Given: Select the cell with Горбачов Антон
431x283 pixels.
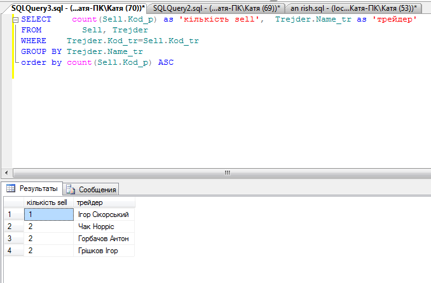Looking at the screenshot, I should click(104, 239).
